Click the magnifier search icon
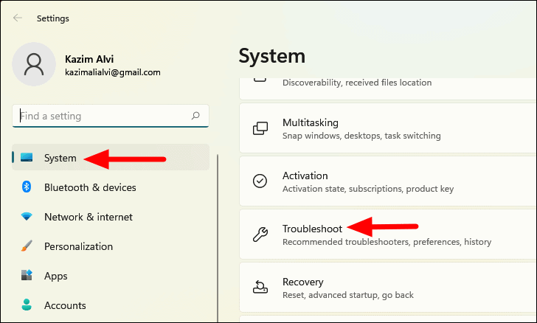Viewport: 537px width, 323px height. [195, 116]
